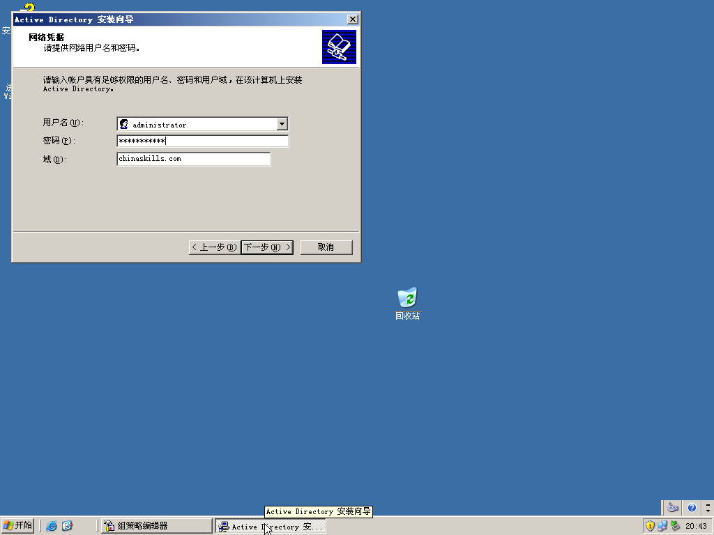The width and height of the screenshot is (714, 535).
Task: Click the Show Desktop quick launch icon
Action: coord(68,526)
